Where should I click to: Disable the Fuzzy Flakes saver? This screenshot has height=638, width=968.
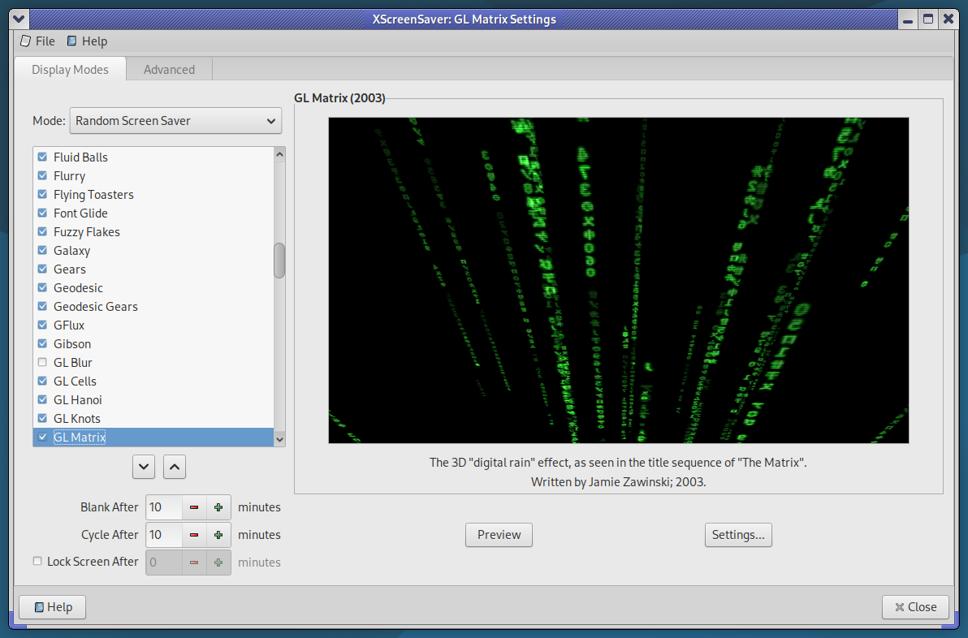click(x=42, y=232)
